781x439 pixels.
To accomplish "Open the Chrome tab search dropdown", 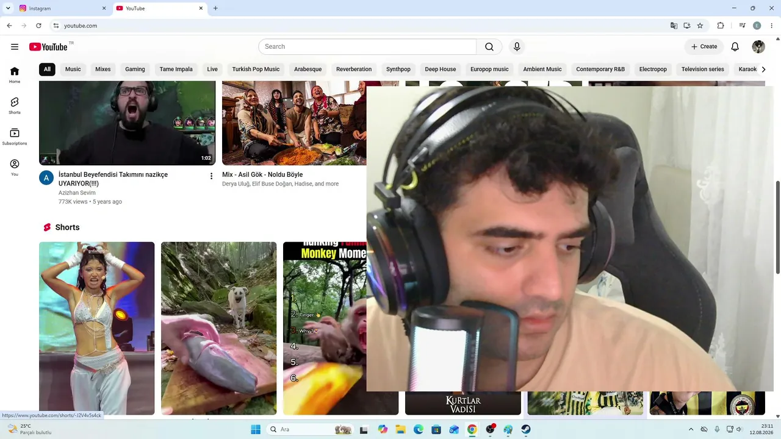I will coord(8,8).
